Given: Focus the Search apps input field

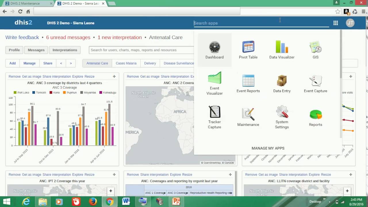Looking at the screenshot, I should (x=261, y=23).
